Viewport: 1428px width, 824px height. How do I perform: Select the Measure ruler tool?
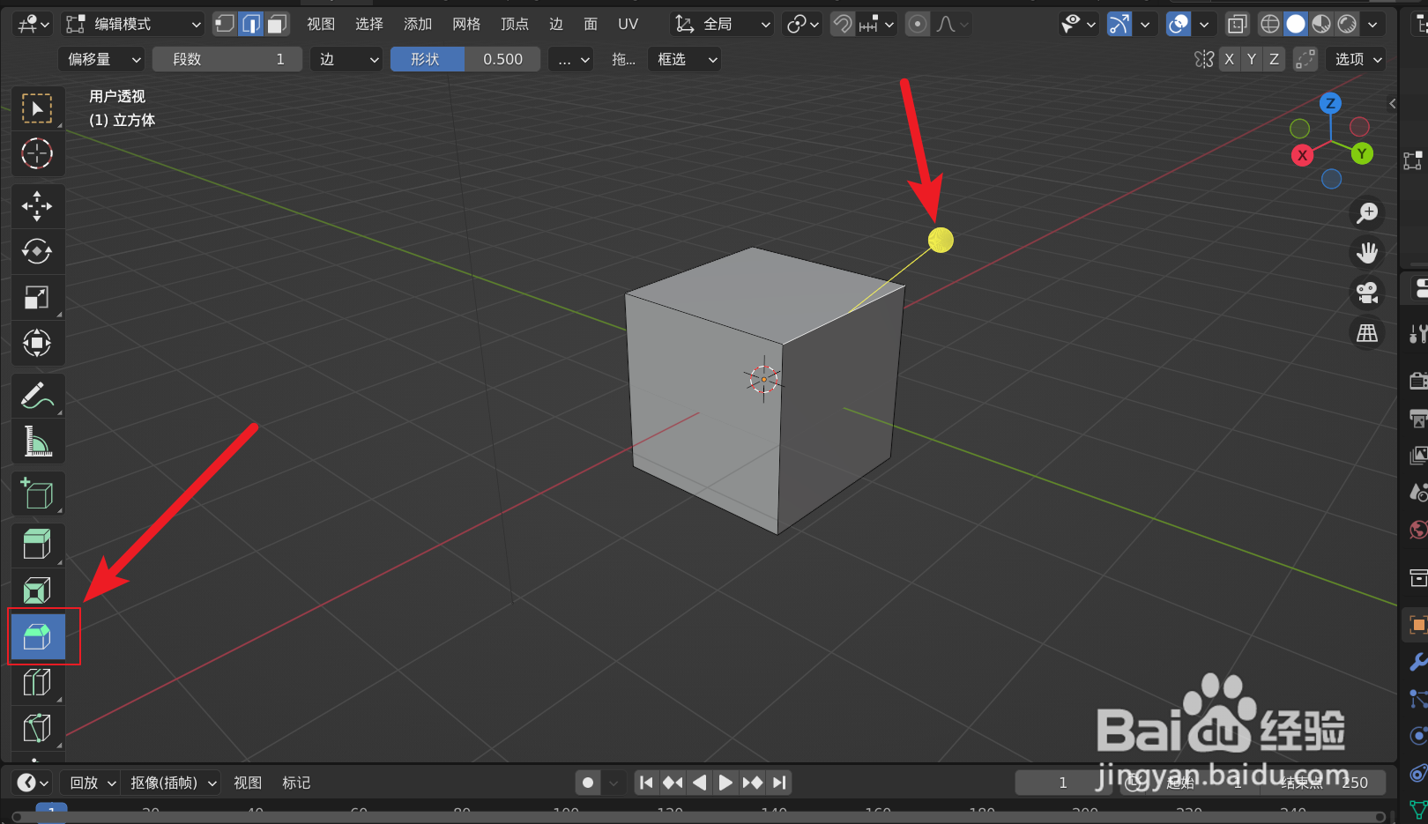37,442
